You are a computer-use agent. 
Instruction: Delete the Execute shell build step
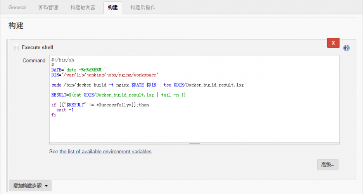pyautogui.click(x=334, y=43)
